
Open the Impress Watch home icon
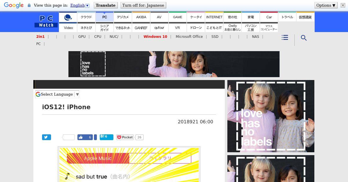coord(68,17)
